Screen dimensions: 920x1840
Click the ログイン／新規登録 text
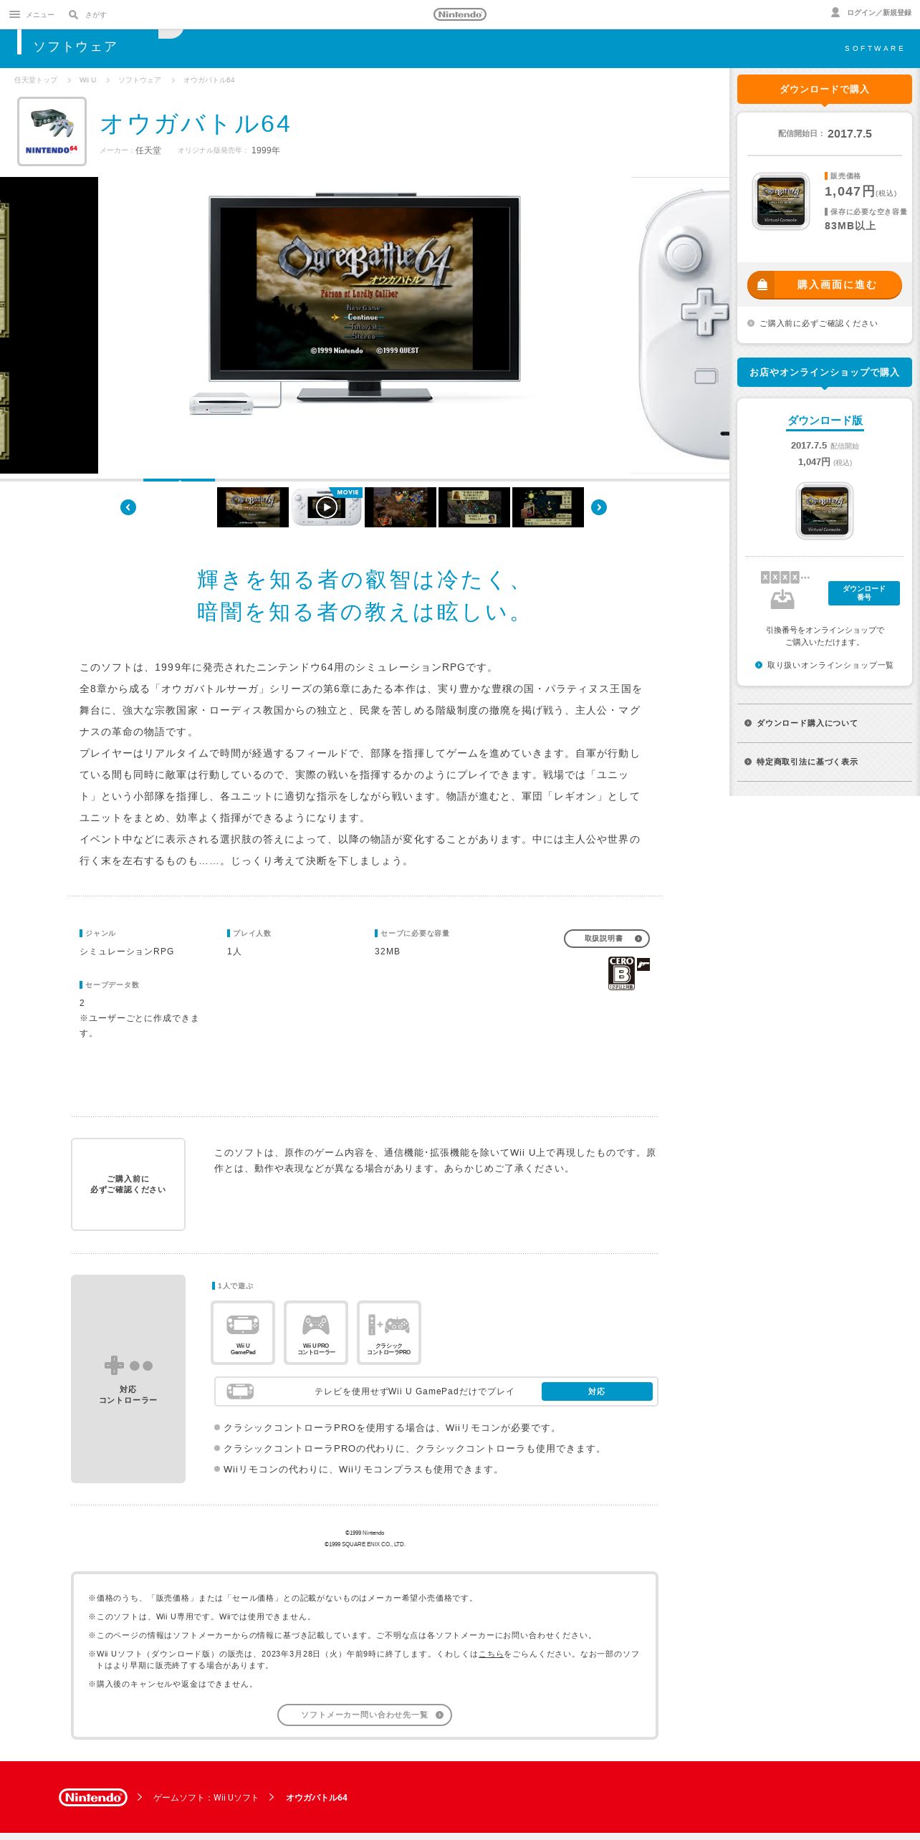pyautogui.click(x=879, y=13)
